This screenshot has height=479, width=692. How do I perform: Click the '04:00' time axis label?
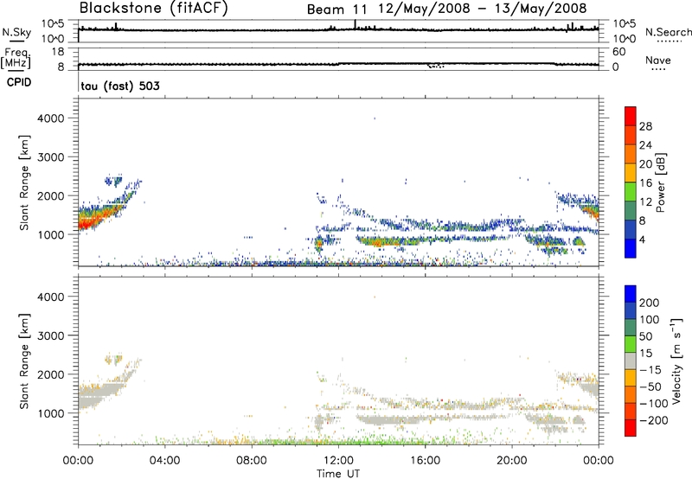click(165, 461)
